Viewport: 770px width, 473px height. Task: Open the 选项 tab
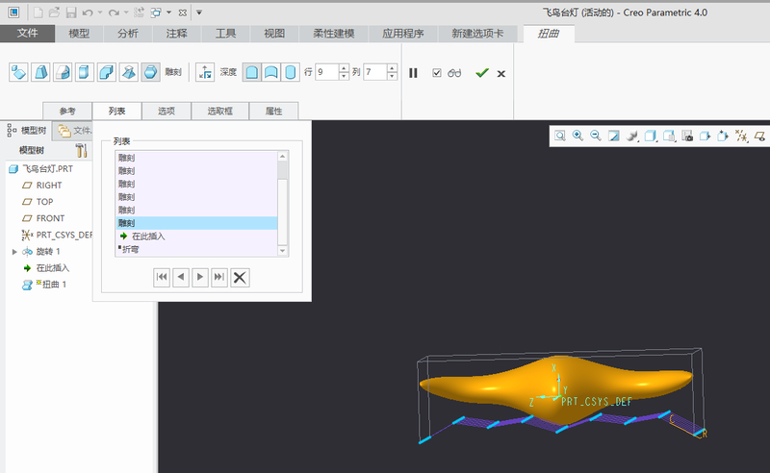pos(167,112)
